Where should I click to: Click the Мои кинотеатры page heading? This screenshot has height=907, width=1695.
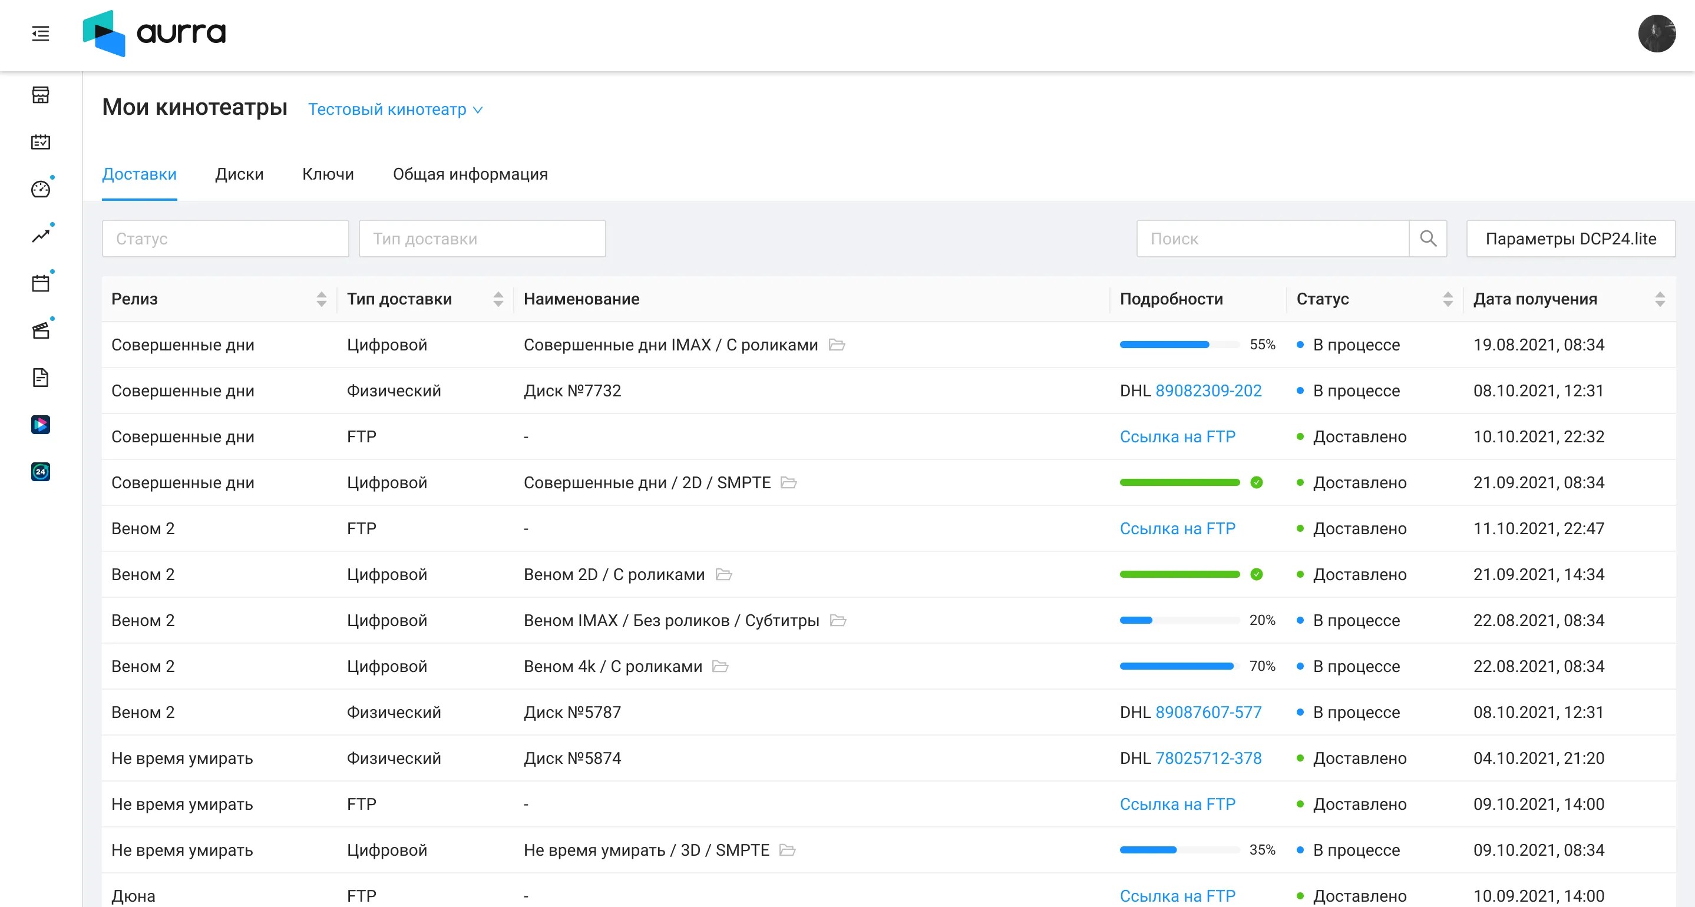click(x=195, y=107)
